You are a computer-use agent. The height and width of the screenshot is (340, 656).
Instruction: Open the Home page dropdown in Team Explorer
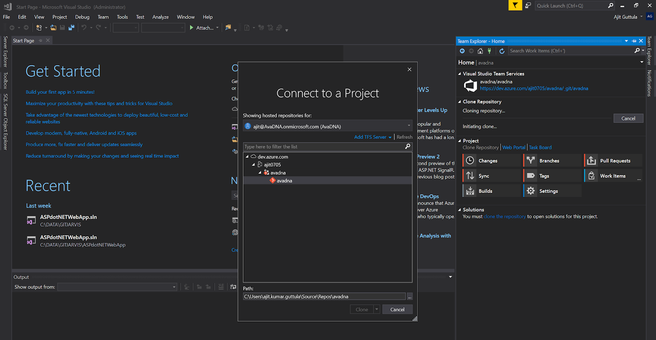[642, 62]
